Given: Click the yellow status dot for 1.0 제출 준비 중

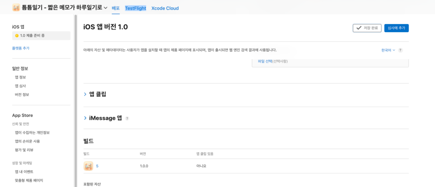Looking at the screenshot, I should pos(17,36).
